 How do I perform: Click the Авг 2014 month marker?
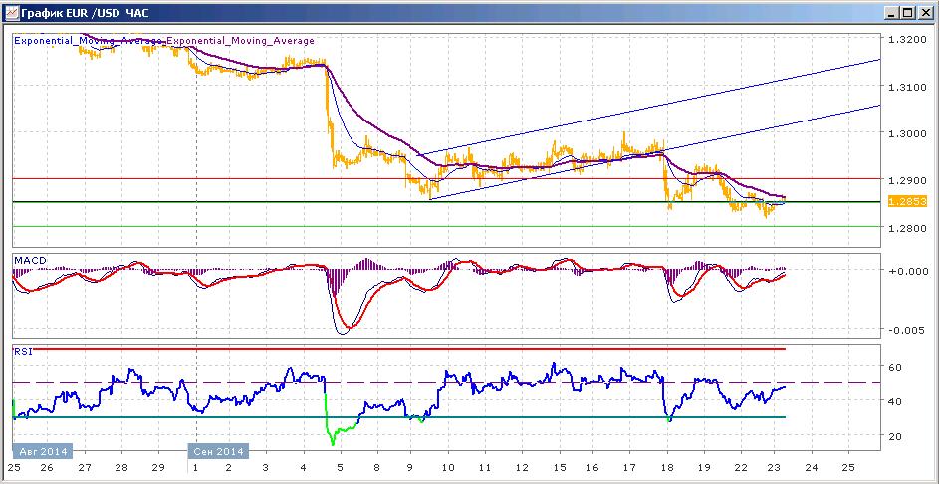click(43, 451)
